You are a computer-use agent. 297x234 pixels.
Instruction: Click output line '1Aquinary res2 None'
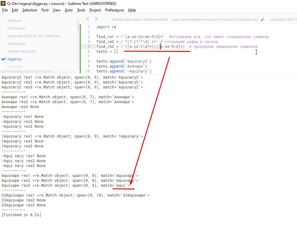point(22,141)
